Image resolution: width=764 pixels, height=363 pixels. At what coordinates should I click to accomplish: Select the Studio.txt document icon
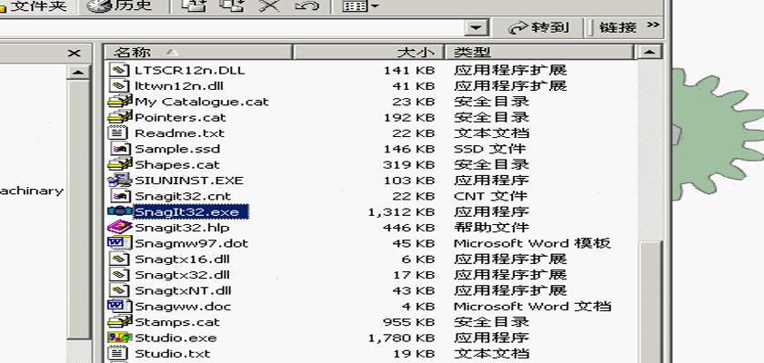pyautogui.click(x=117, y=353)
